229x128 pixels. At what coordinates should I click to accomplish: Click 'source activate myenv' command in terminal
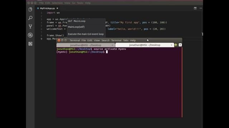110,49
